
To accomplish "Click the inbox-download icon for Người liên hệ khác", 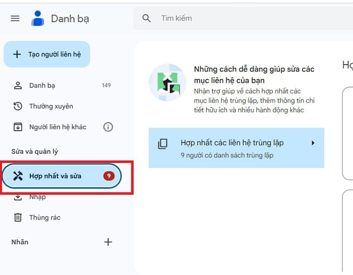I will pyautogui.click(x=18, y=127).
